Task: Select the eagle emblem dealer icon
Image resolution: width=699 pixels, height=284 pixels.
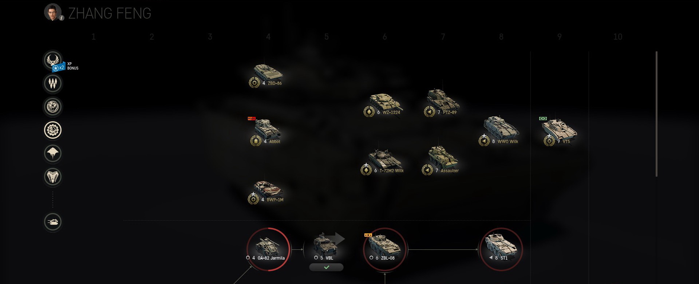Action: (52, 60)
